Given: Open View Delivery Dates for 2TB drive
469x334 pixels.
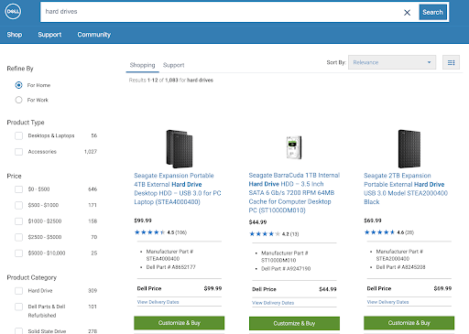Looking at the screenshot, I should tap(387, 302).
